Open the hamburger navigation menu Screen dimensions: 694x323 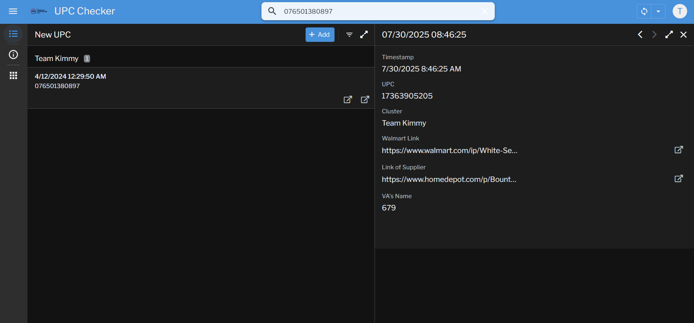tap(13, 11)
